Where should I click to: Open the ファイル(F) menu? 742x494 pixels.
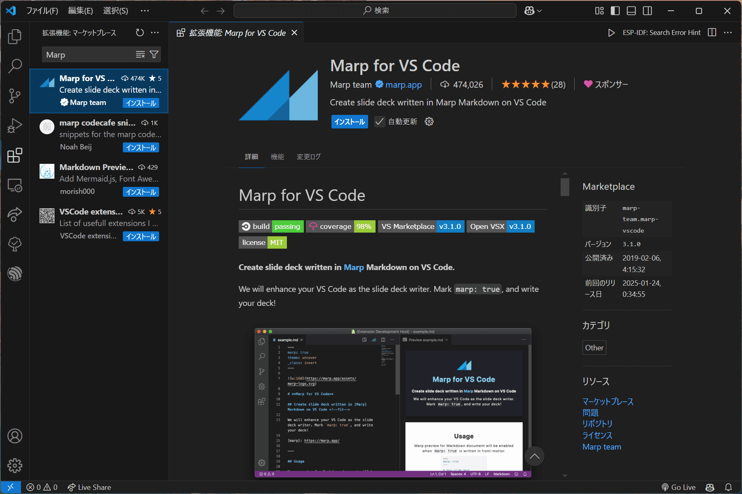[x=42, y=11]
